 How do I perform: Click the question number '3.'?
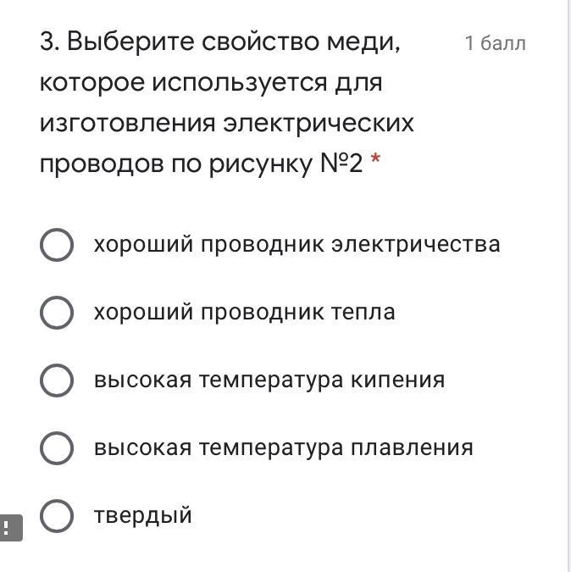pyautogui.click(x=49, y=42)
